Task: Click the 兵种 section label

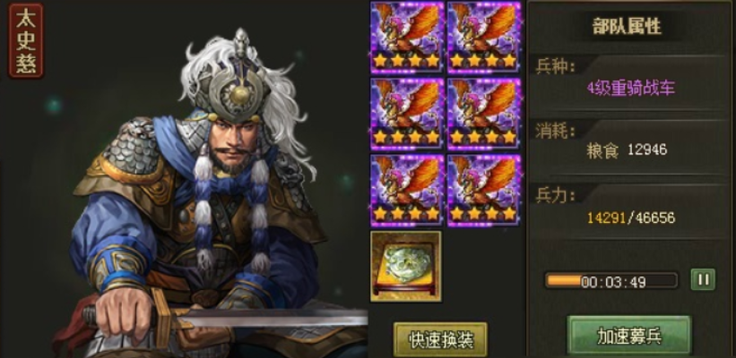Action: (555, 66)
